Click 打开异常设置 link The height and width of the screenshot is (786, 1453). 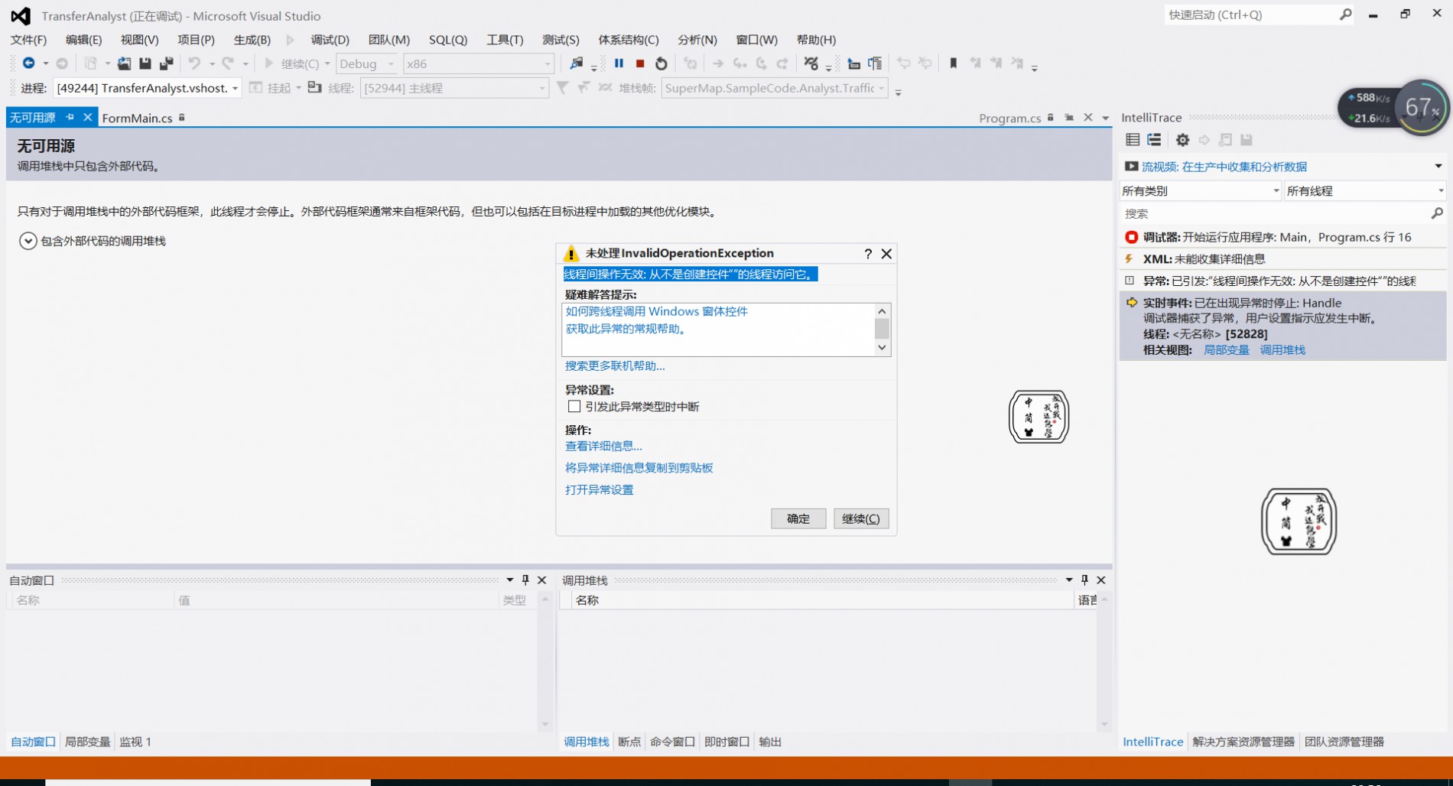[599, 489]
